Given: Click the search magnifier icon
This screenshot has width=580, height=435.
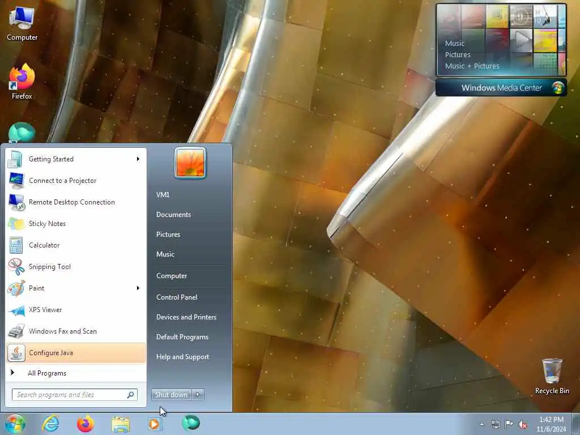Looking at the screenshot, I should coord(131,395).
